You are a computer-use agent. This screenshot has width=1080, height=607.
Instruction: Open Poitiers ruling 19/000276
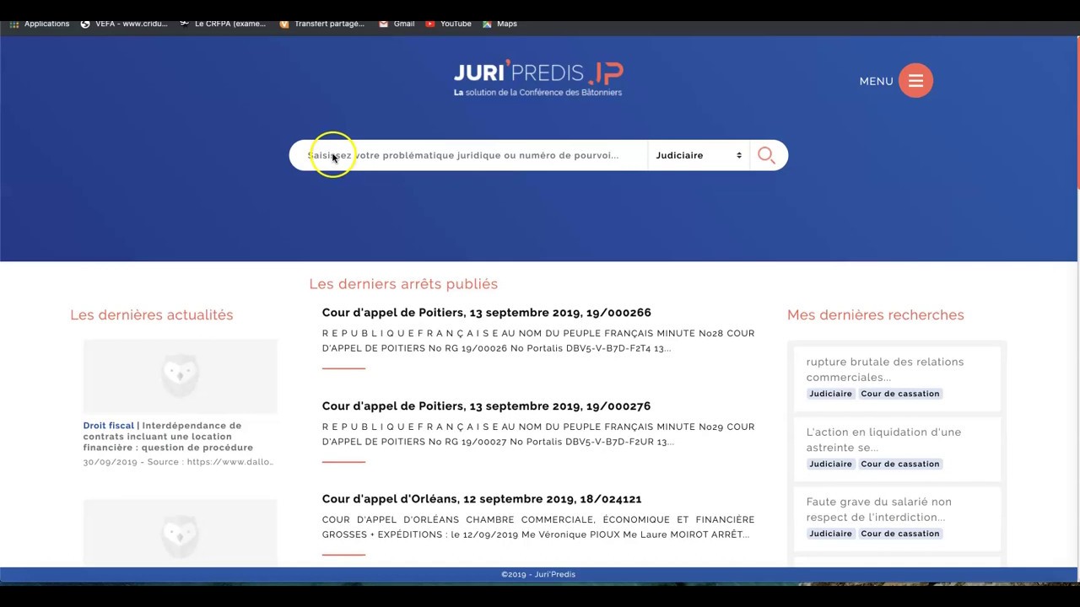click(486, 406)
